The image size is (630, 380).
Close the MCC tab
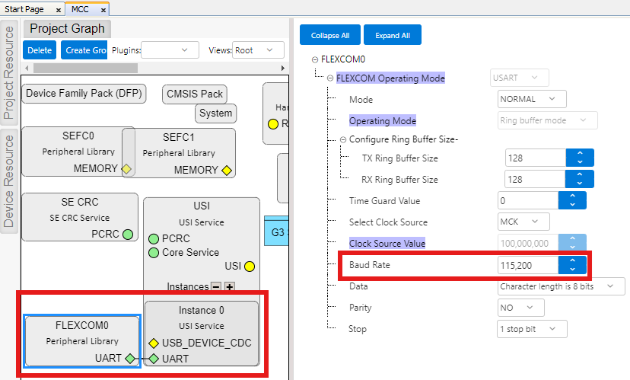tap(103, 9)
